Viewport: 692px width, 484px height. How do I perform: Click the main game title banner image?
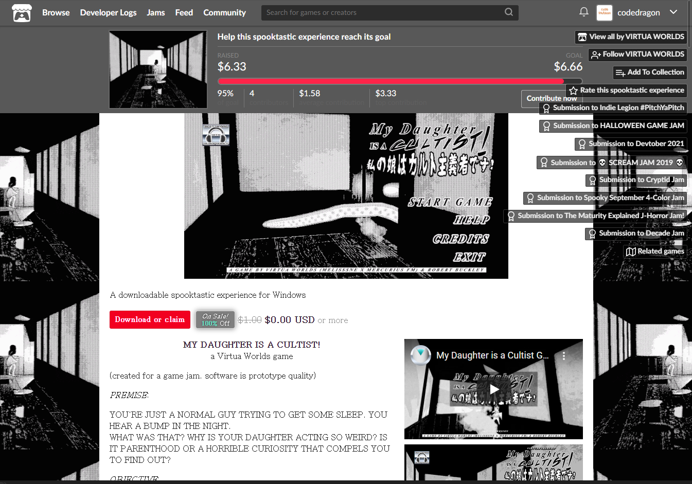346,196
